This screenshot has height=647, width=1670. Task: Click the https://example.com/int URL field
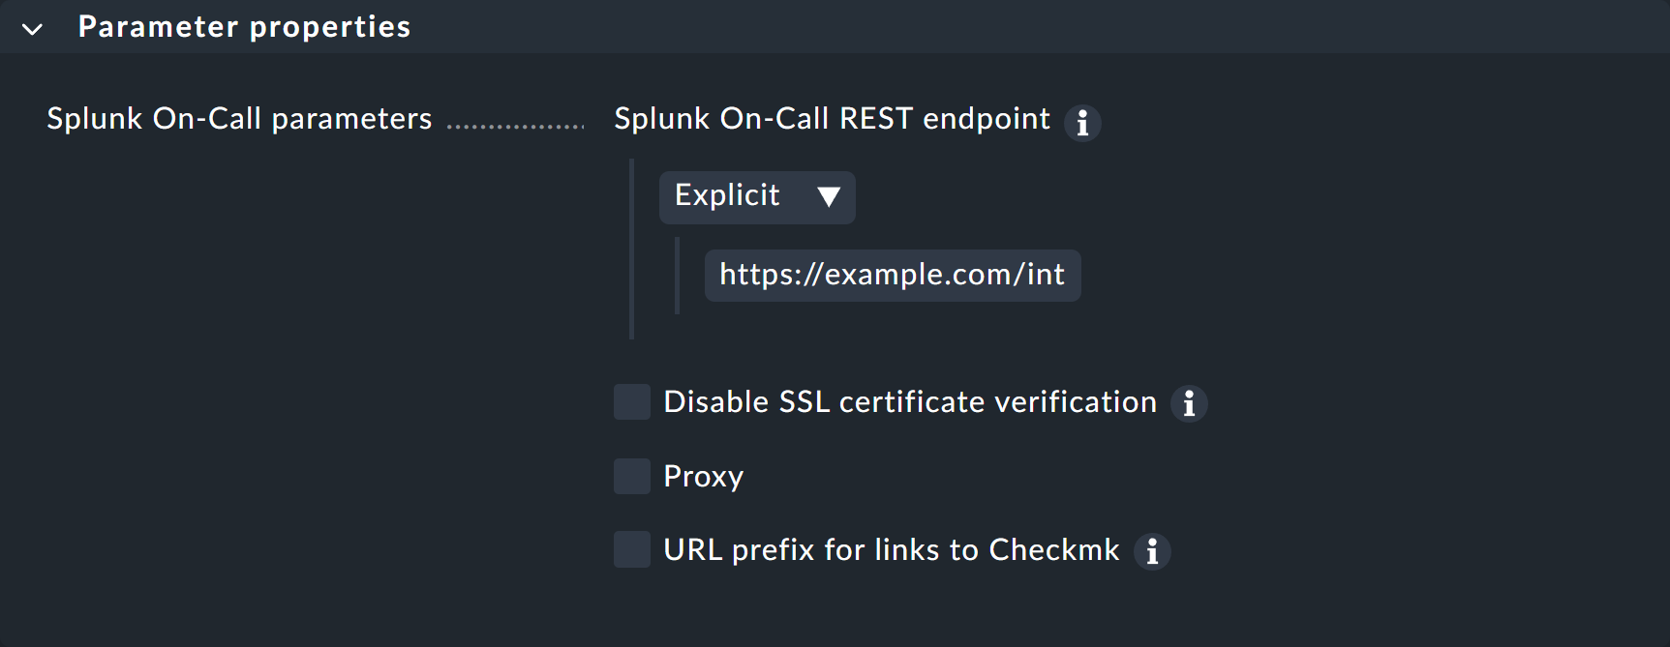pyautogui.click(x=892, y=276)
